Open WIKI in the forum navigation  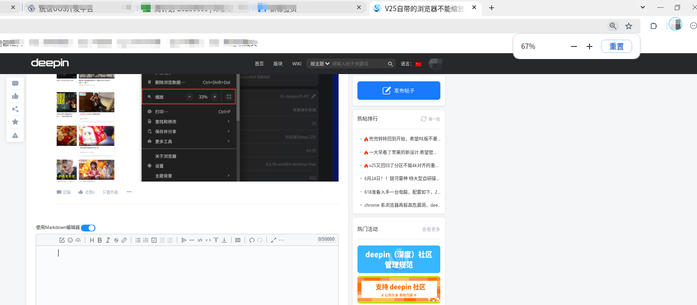296,64
